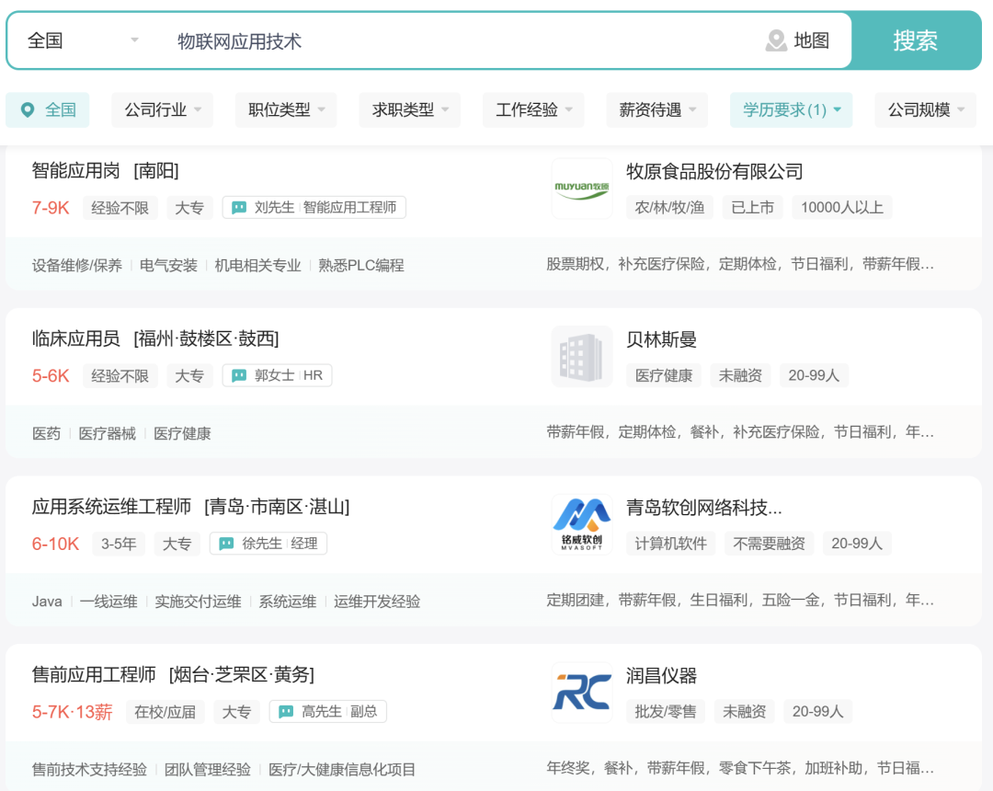Contact recruiter 刘先生 智能应用工程师
Image resolution: width=993 pixels, height=791 pixels.
pyautogui.click(x=314, y=208)
